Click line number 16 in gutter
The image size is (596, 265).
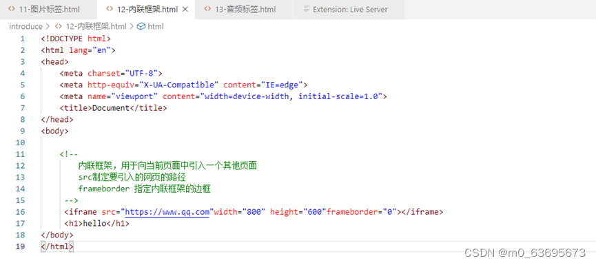pos(20,212)
